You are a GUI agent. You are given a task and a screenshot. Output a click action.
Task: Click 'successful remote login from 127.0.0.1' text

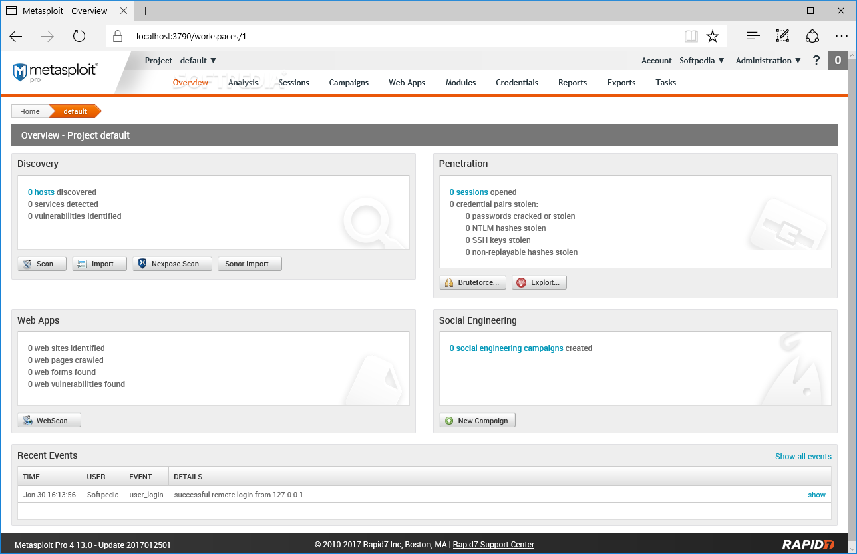tap(238, 495)
